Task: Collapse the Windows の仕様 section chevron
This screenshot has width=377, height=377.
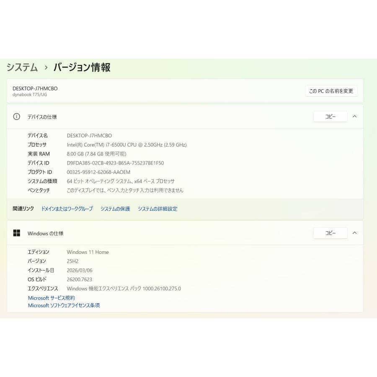Action: point(354,233)
